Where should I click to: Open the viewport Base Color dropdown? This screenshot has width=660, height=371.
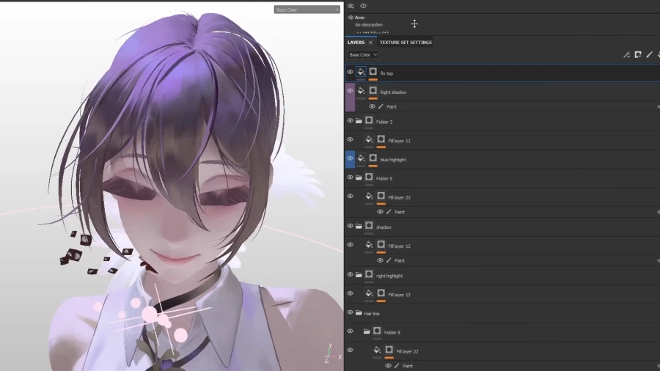pyautogui.click(x=307, y=10)
